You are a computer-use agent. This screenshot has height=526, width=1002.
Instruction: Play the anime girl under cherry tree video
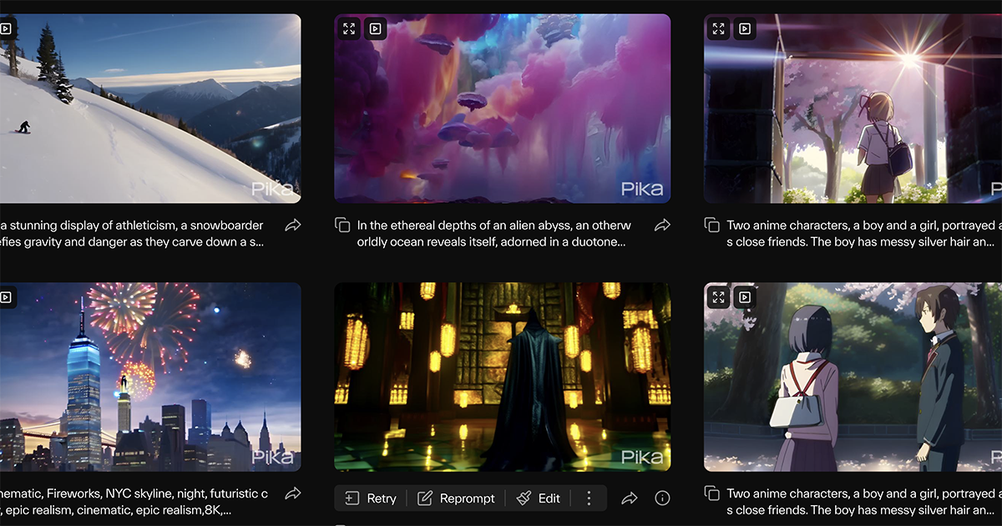(745, 28)
